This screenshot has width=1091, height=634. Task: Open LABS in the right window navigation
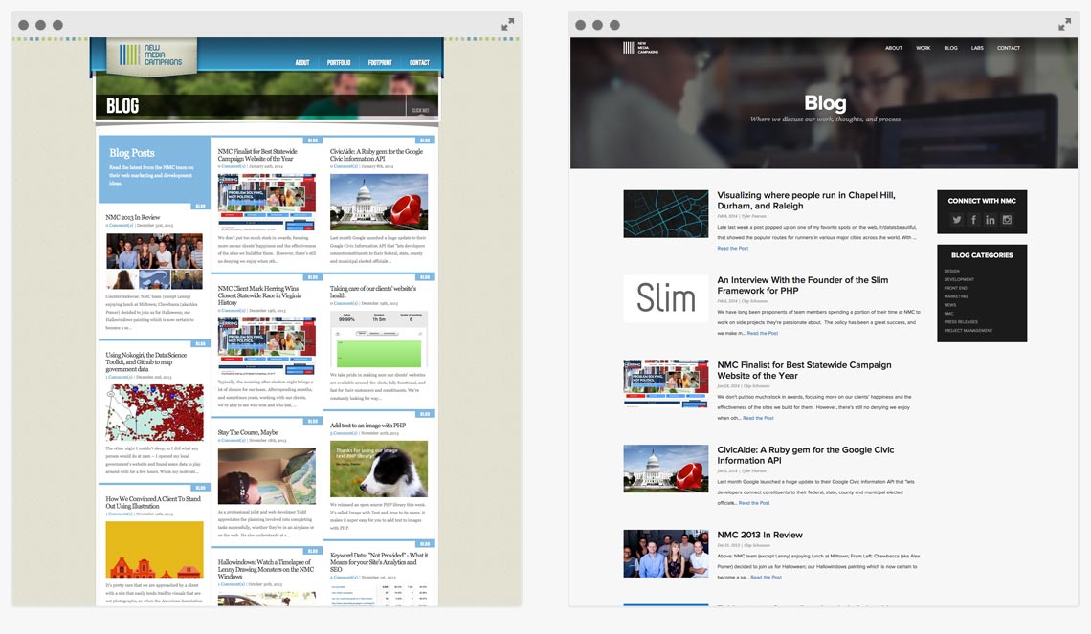(977, 48)
